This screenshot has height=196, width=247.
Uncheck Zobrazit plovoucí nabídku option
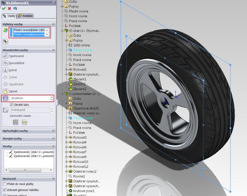tap(4, 189)
